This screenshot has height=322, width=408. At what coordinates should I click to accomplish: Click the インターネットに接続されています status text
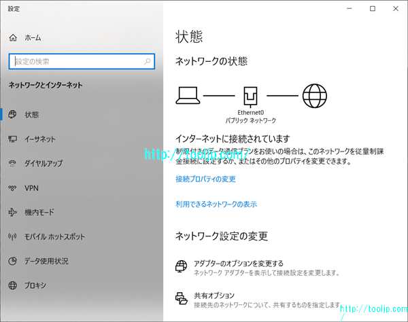[x=233, y=139]
